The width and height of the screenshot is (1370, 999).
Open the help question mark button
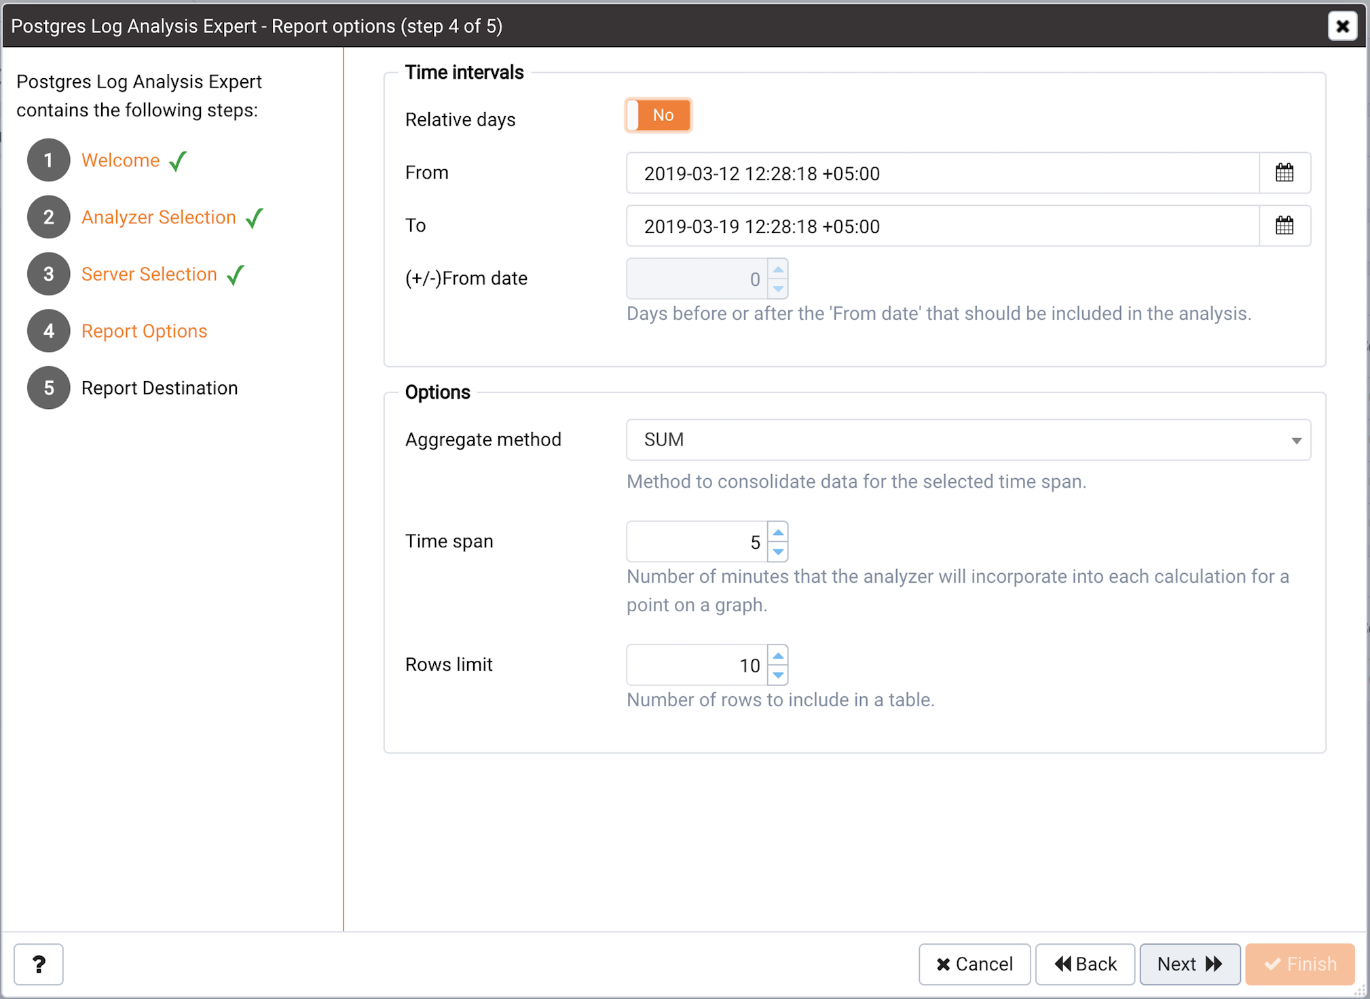39,964
